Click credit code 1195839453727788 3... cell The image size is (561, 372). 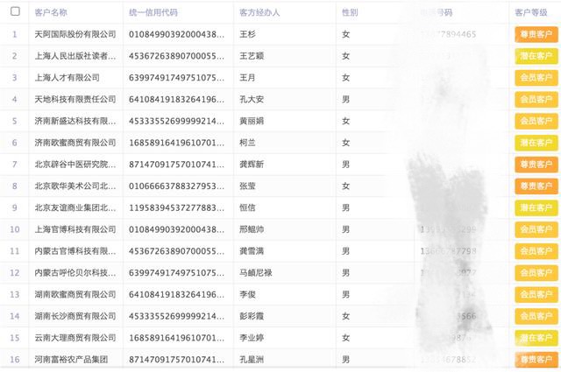[x=177, y=207]
